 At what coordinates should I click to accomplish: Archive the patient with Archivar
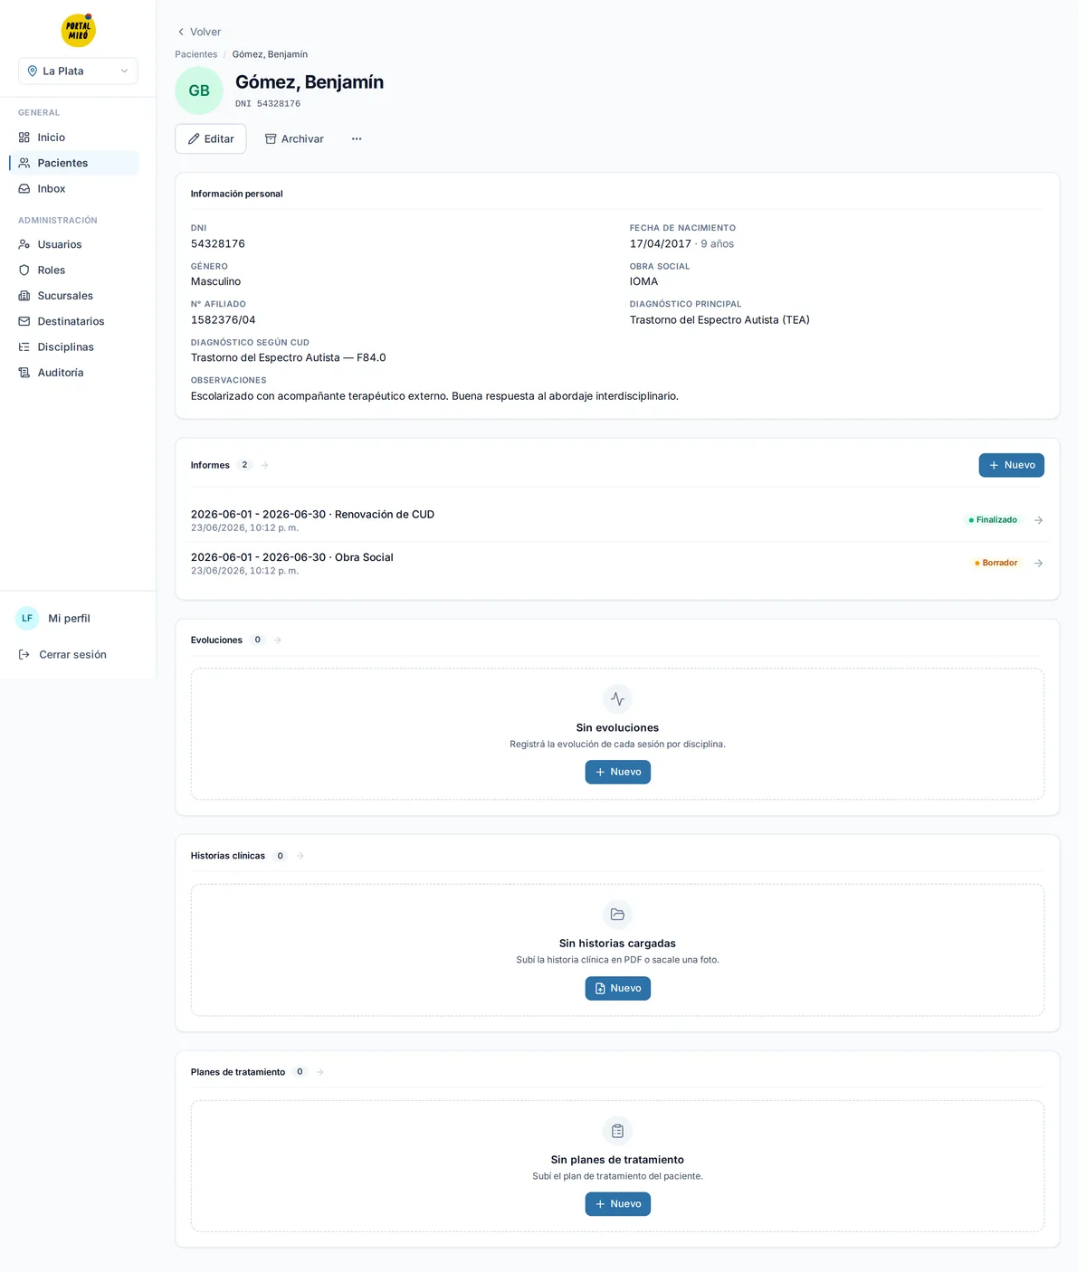point(294,138)
